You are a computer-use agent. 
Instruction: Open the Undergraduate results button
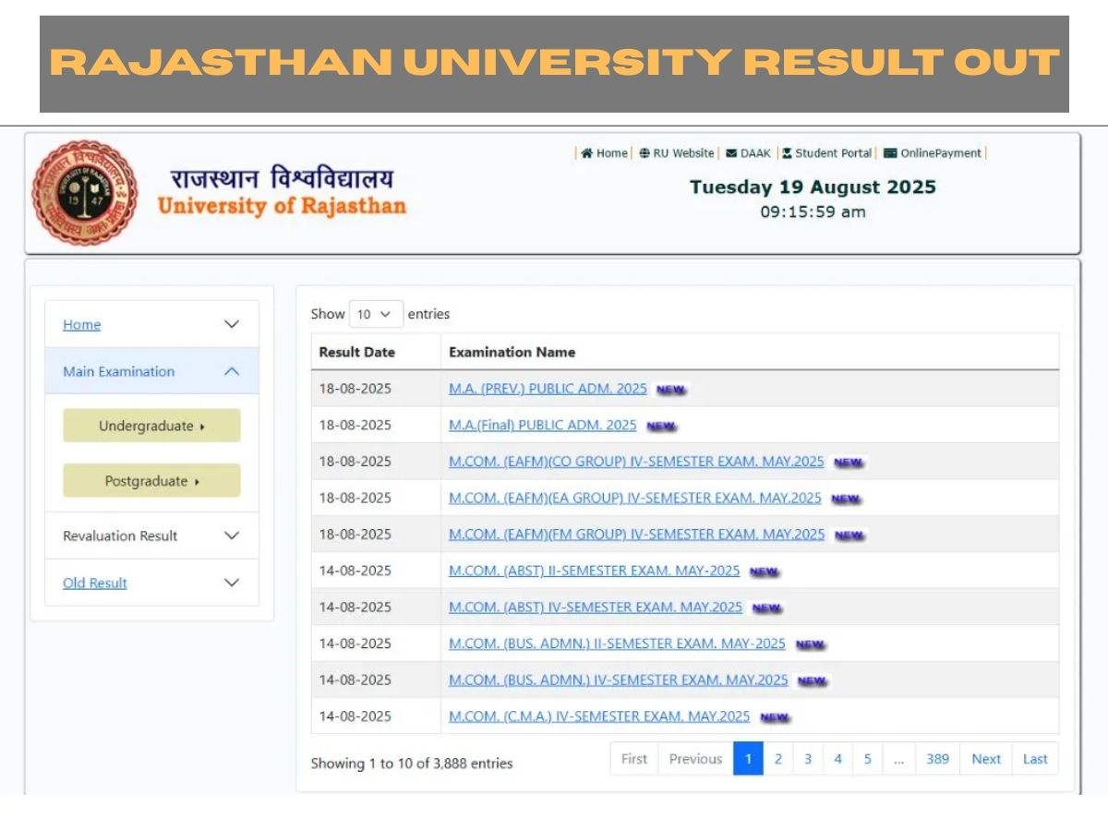[x=151, y=426]
